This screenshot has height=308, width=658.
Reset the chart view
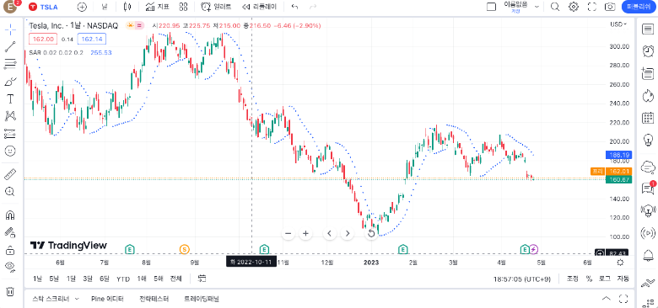pyautogui.click(x=371, y=233)
